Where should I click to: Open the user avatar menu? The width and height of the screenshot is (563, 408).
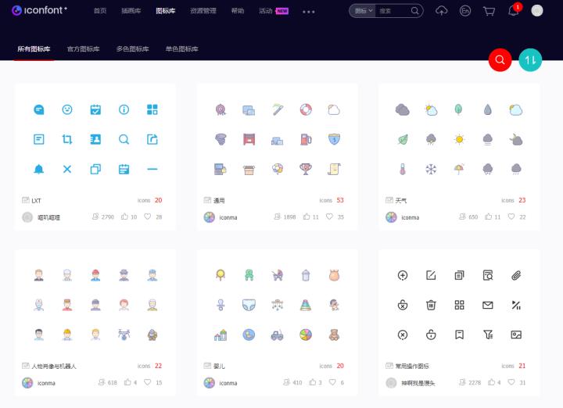(537, 11)
